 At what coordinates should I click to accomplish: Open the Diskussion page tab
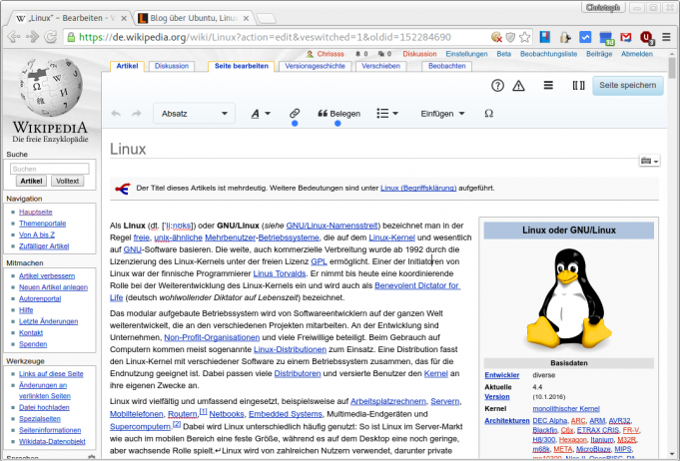coord(172,66)
